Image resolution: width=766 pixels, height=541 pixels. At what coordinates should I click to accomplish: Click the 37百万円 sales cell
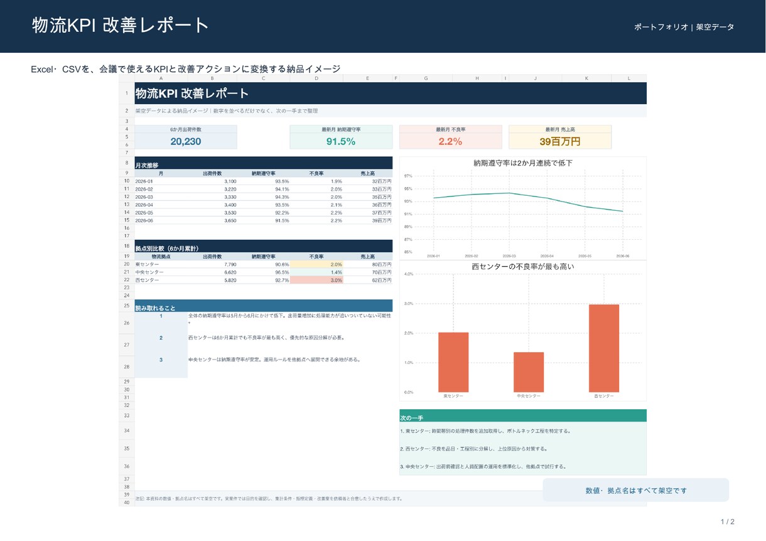pyautogui.click(x=367, y=212)
